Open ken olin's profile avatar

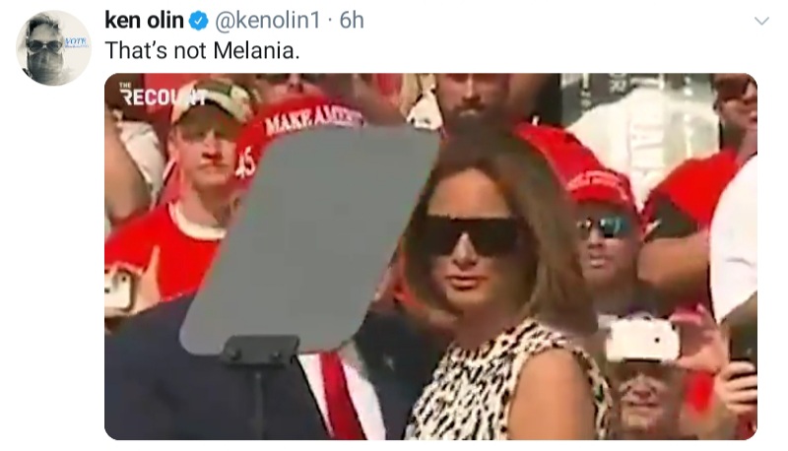tap(53, 47)
